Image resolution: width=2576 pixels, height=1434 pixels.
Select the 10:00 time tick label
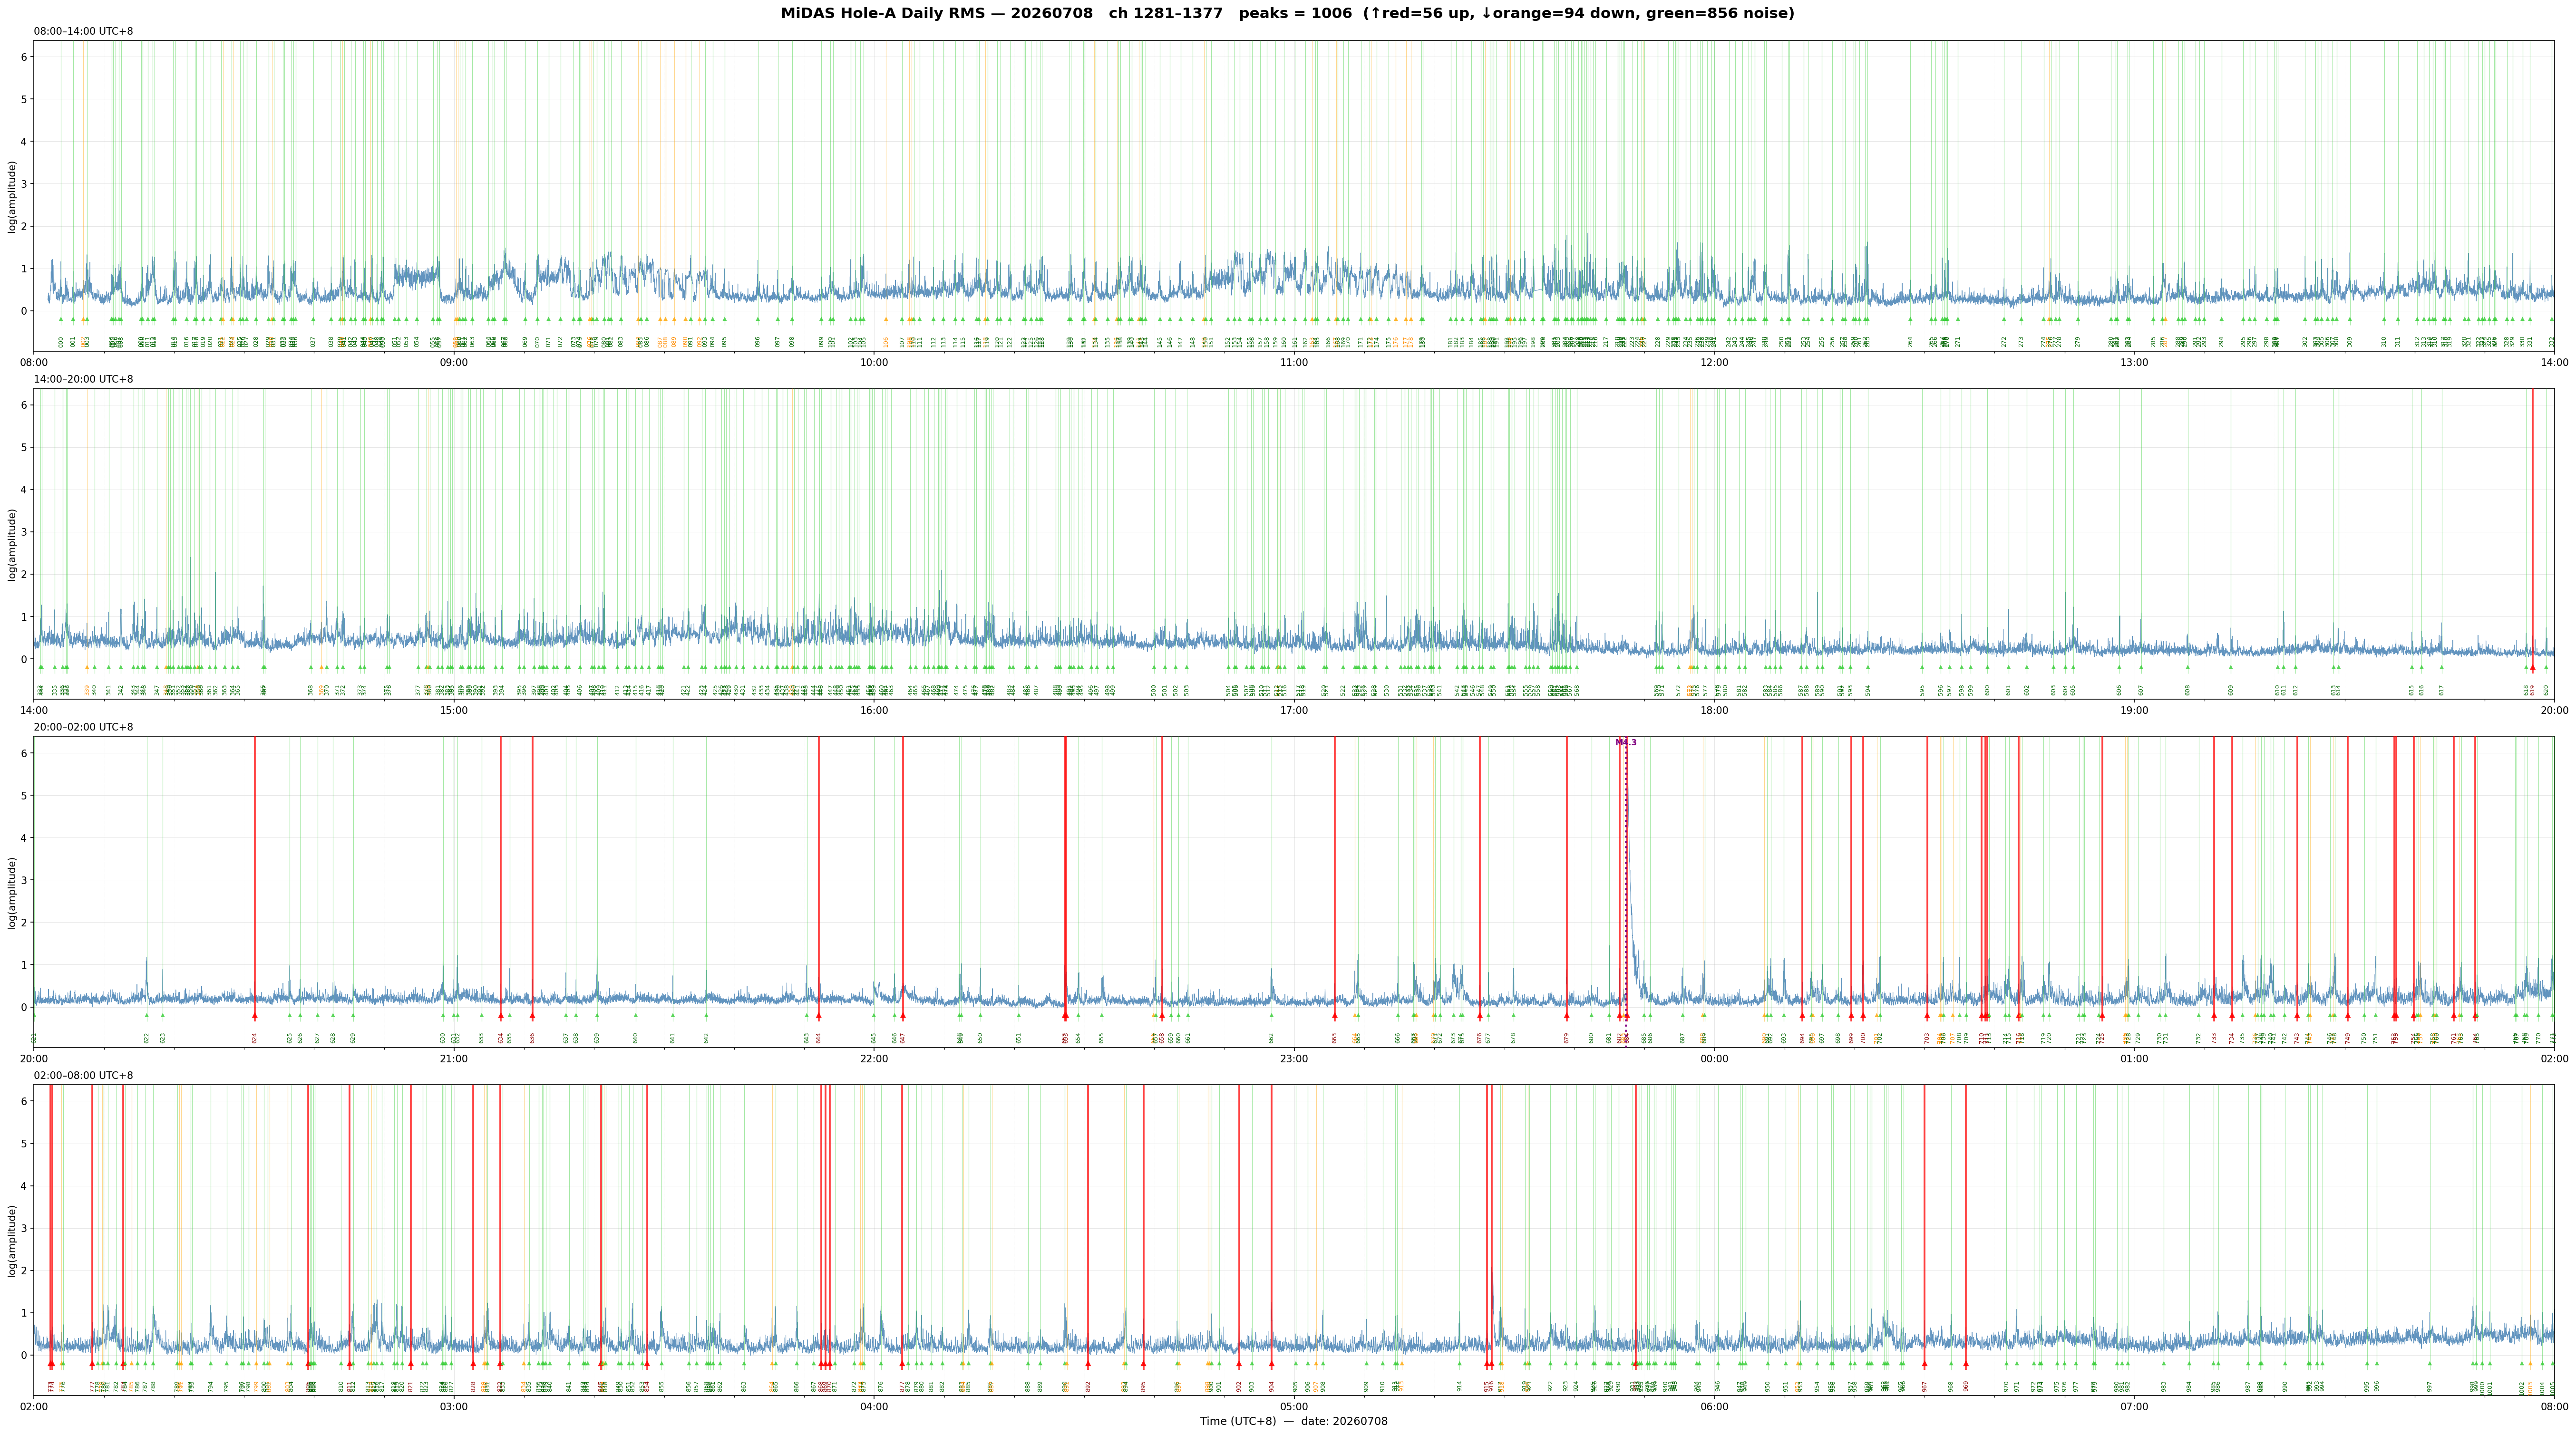(874, 362)
